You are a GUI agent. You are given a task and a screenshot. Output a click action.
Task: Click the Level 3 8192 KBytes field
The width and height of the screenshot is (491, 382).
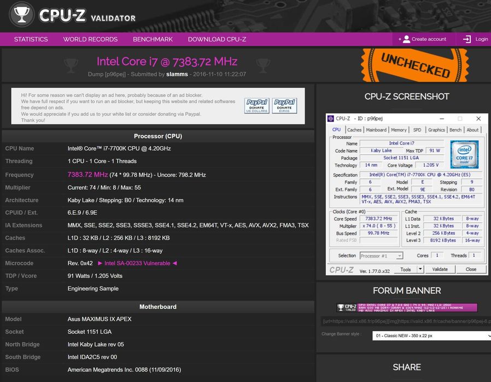tap(443, 241)
